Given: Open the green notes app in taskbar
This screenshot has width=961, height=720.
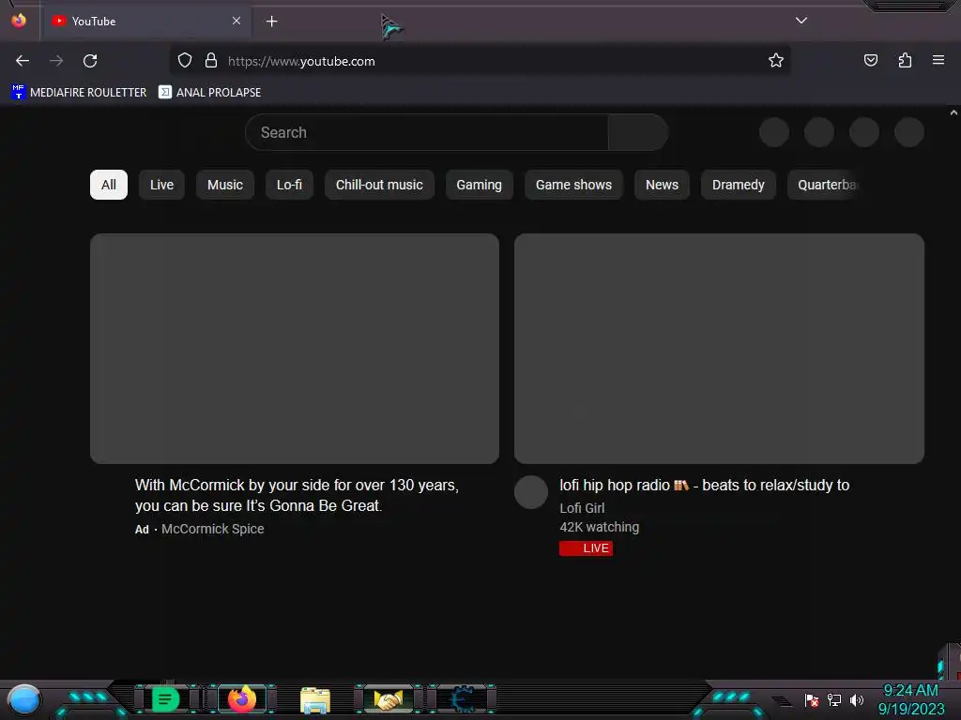Looking at the screenshot, I should pos(165,699).
